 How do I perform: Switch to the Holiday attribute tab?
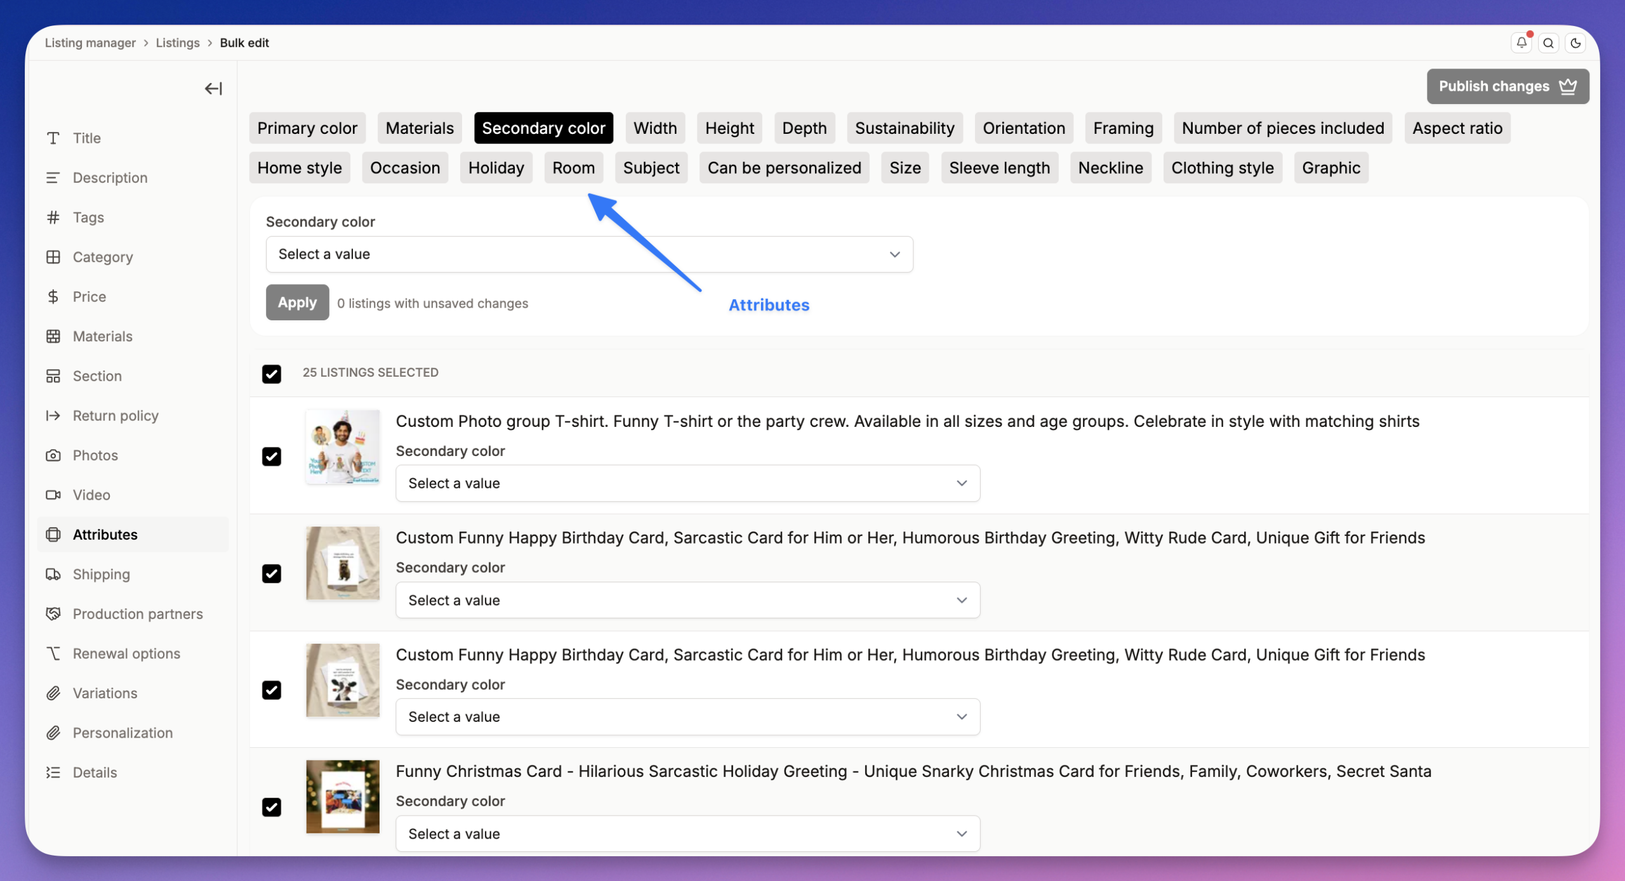tap(496, 168)
